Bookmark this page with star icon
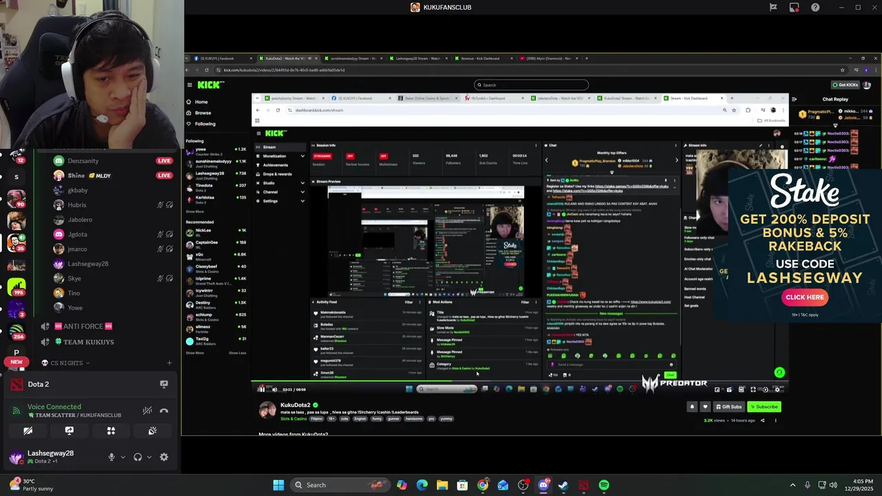 pyautogui.click(x=842, y=70)
